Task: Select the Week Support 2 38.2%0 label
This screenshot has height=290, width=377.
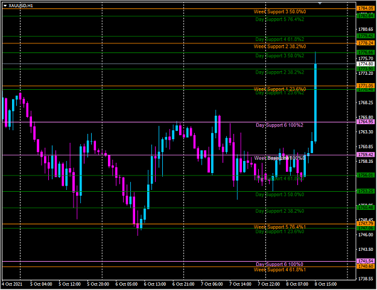Action: point(280,46)
